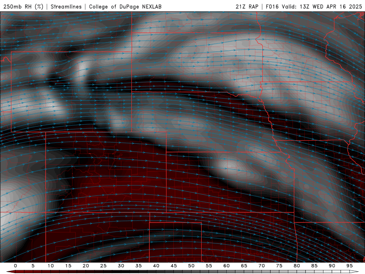Click the colorbar label "20"
The height and width of the screenshot is (274, 365).
click(x=86, y=266)
